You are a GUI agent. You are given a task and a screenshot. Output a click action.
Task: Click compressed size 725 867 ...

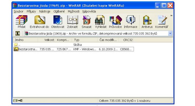(x=64, y=49)
